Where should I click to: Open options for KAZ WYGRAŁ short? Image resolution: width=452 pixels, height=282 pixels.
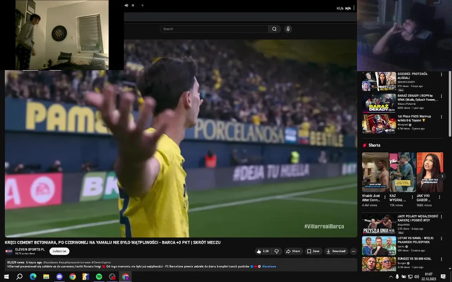[412, 197]
